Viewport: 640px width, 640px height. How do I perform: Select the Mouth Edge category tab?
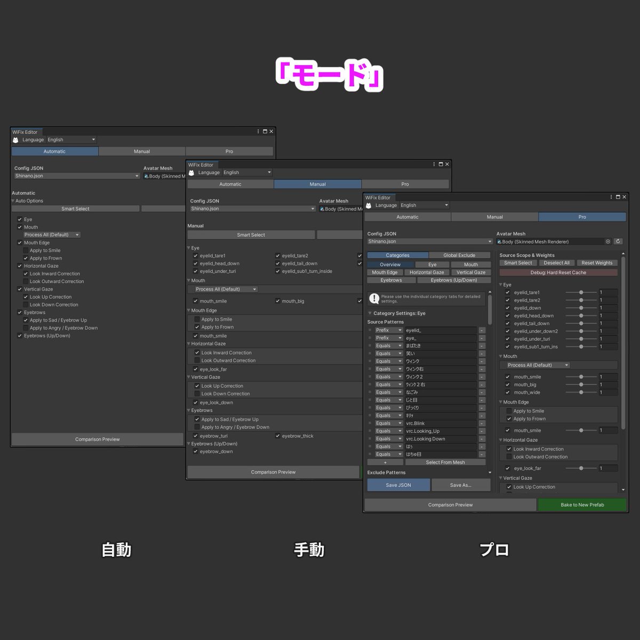pos(385,273)
